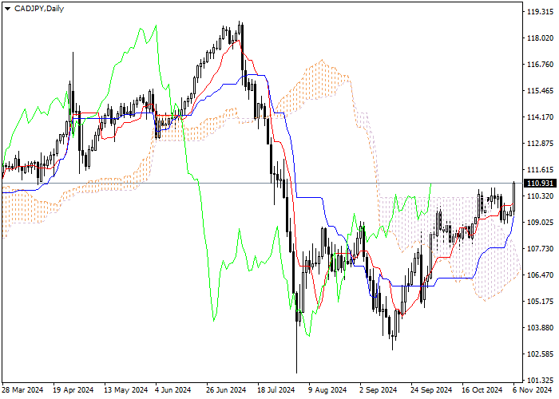This screenshot has width=559, height=399.
Task: Select the 102.585 price scale label
Action: [540, 354]
